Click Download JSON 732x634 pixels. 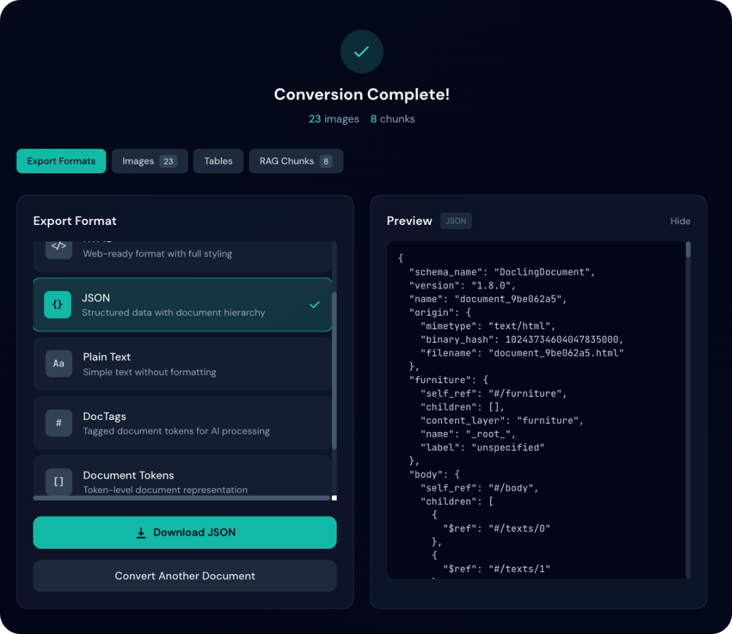(x=185, y=532)
